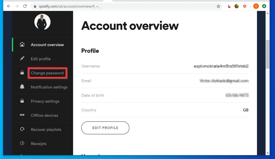Click the Username label
This screenshot has width=275, height=159.
pyautogui.click(x=91, y=66)
